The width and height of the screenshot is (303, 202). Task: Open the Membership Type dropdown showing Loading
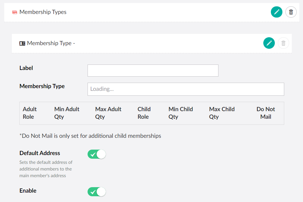(x=185, y=89)
